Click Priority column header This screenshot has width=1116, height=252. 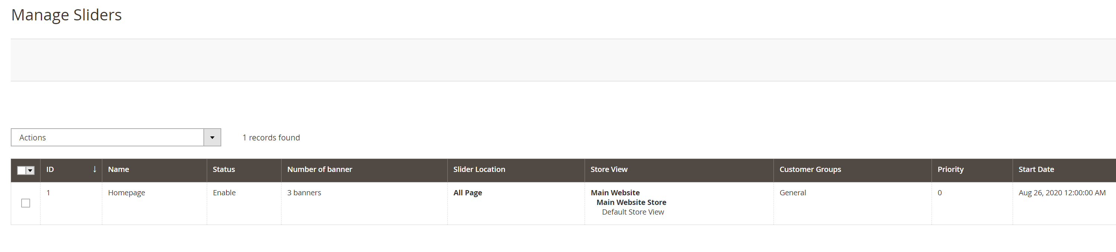tap(972, 170)
